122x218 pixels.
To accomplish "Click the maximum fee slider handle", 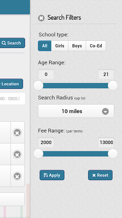I will tap(113, 154).
